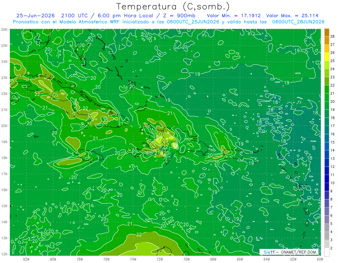This screenshot has height=263, width=340.
Task: Click the "60W" longitude axis label
Action: (x=320, y=259)
